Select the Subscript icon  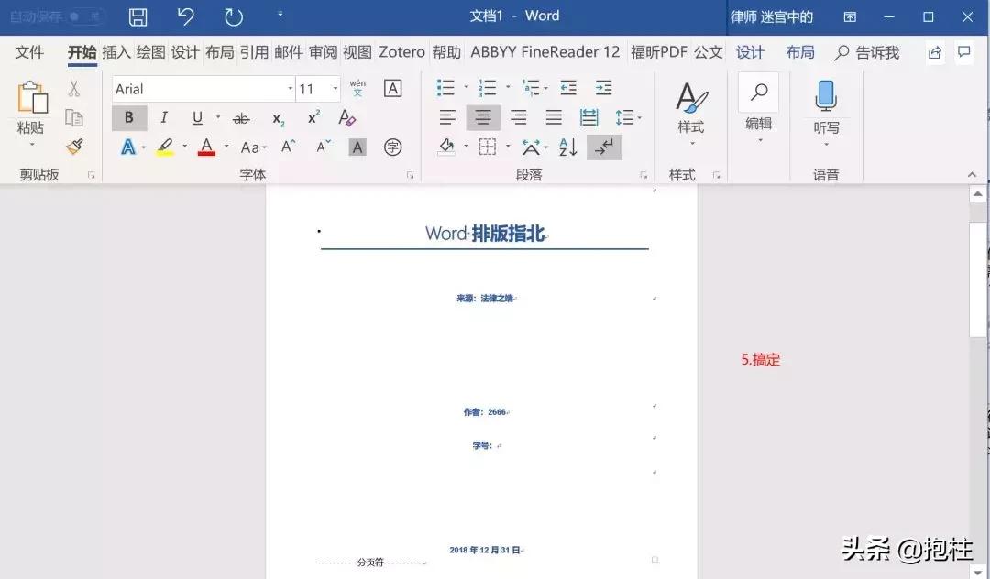(278, 119)
